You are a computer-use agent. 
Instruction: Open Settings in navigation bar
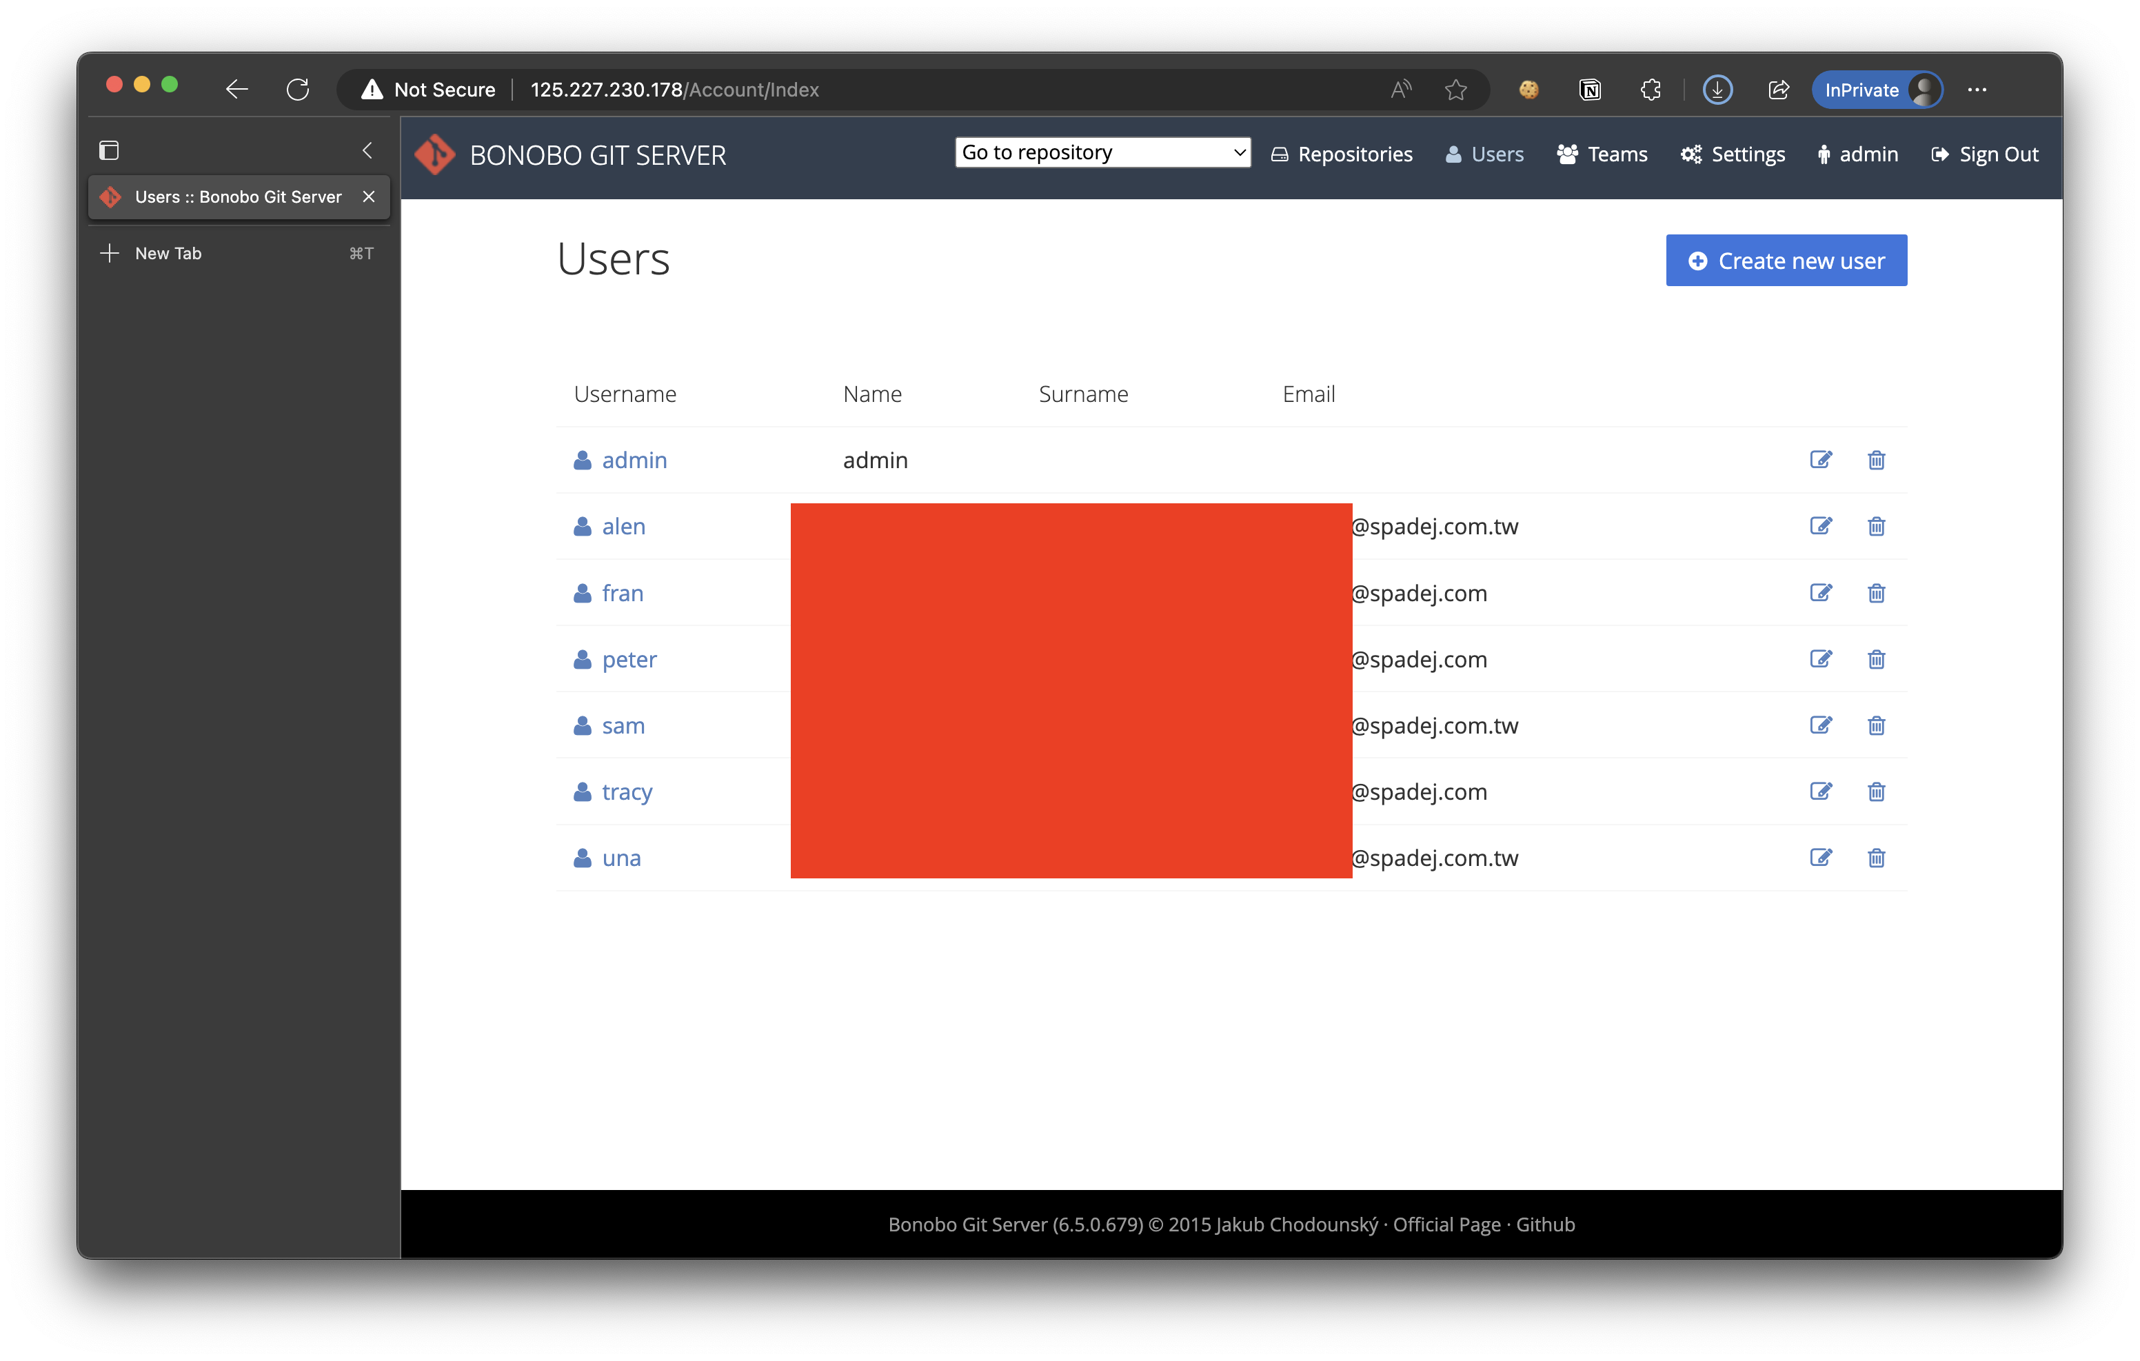(1732, 154)
